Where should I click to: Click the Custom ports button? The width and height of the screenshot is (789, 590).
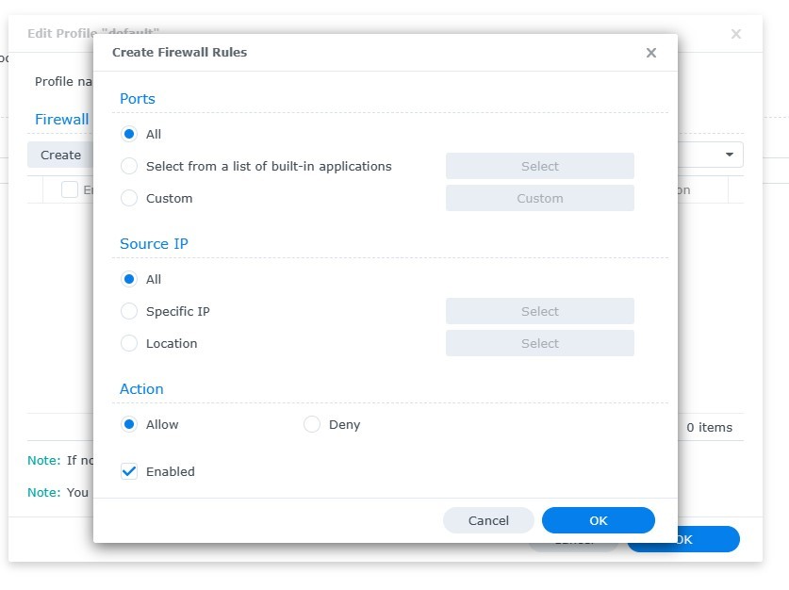click(x=539, y=198)
